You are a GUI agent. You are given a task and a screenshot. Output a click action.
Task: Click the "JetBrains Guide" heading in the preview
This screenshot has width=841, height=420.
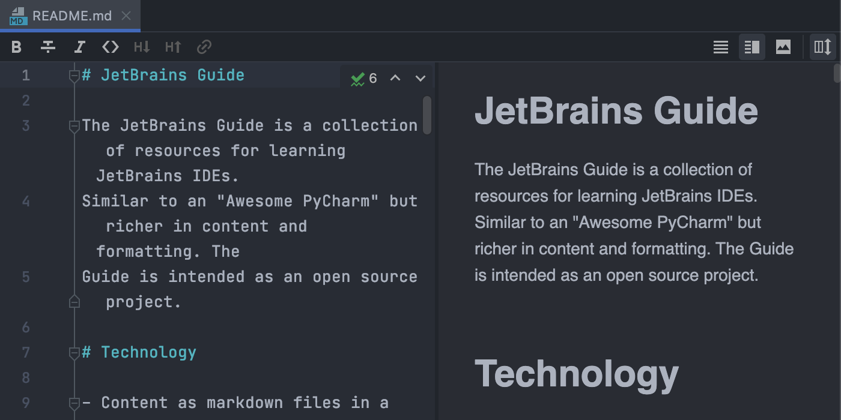coord(616,111)
